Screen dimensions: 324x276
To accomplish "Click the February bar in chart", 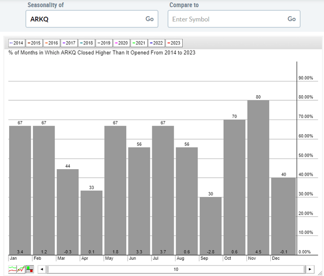I will (44, 190).
